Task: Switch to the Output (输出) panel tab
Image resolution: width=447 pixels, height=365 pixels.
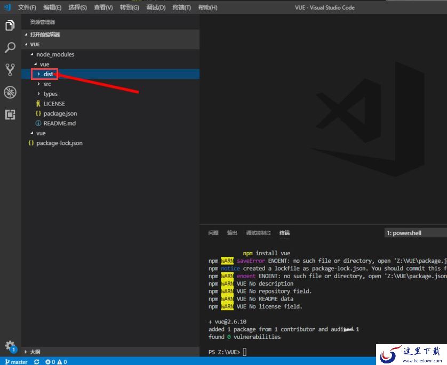Action: point(232,233)
